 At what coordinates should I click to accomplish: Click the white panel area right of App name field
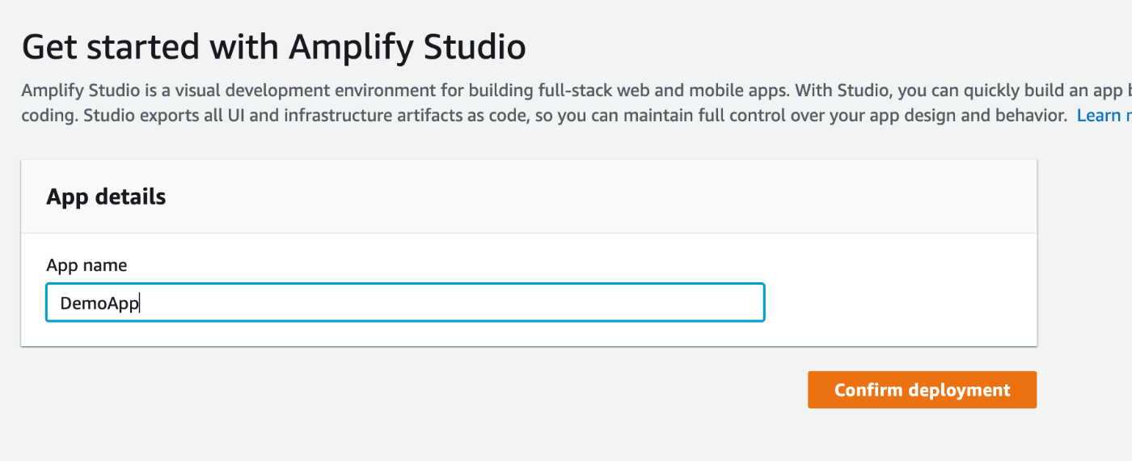(898, 302)
